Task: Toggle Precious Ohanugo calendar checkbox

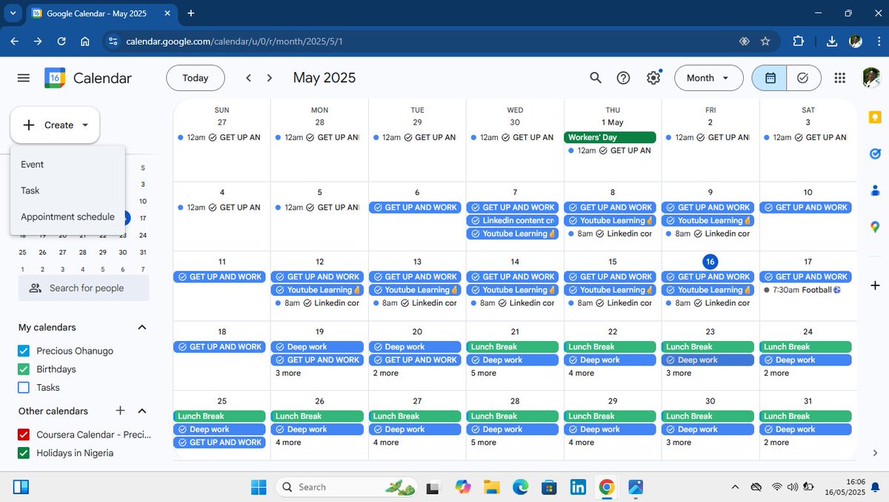Action: (24, 351)
